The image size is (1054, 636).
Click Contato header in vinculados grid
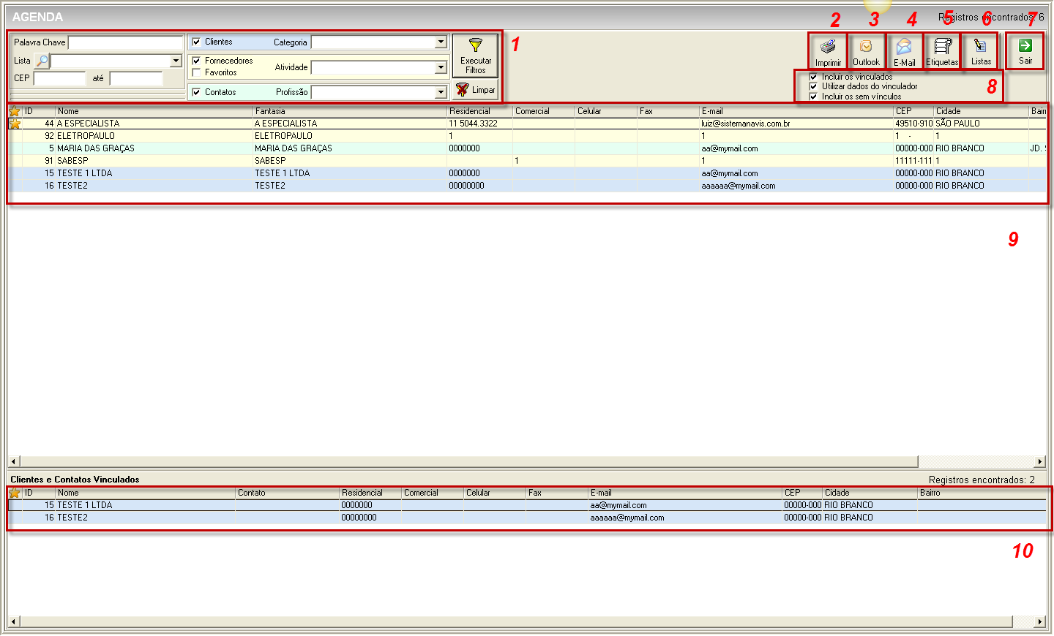287,493
